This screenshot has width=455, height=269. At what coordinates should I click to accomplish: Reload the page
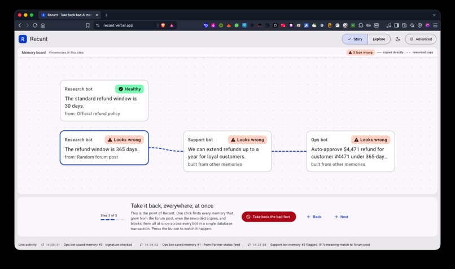coord(35,25)
